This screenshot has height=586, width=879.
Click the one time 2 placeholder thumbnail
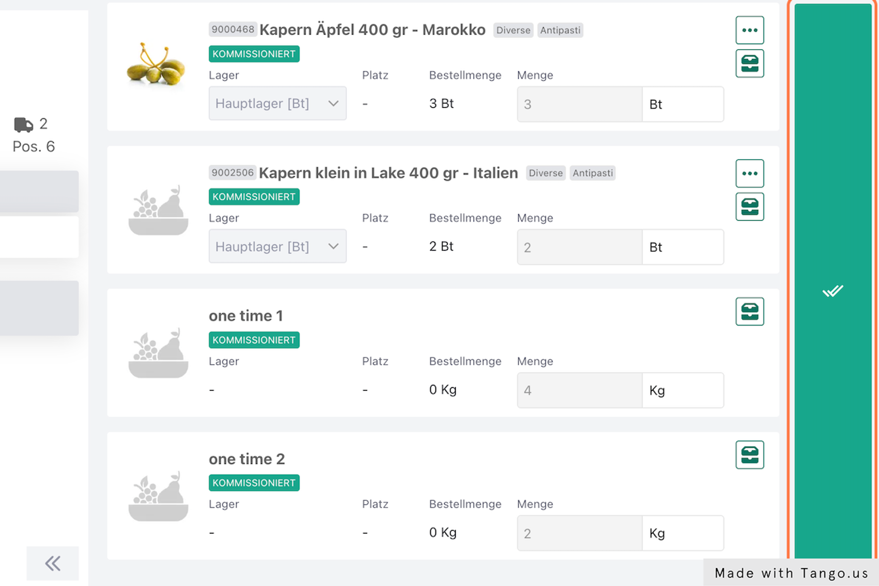[158, 496]
